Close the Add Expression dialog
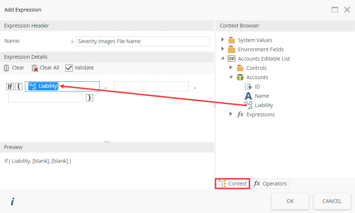The height and width of the screenshot is (213, 355). pyautogui.click(x=347, y=10)
